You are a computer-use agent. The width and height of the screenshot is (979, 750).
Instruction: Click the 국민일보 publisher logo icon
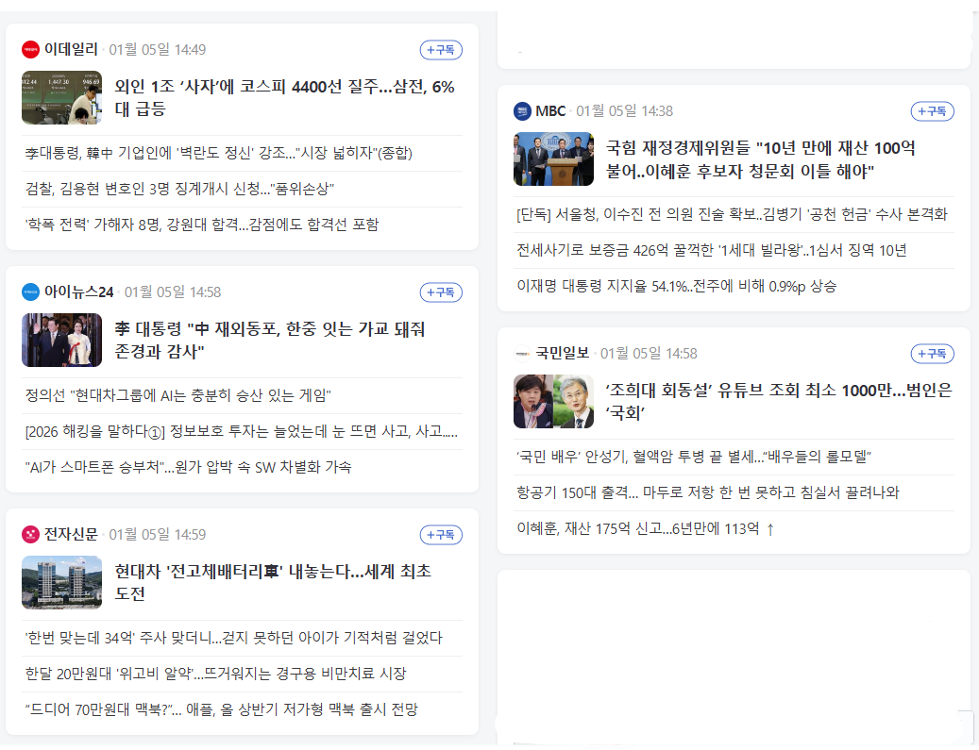[522, 353]
